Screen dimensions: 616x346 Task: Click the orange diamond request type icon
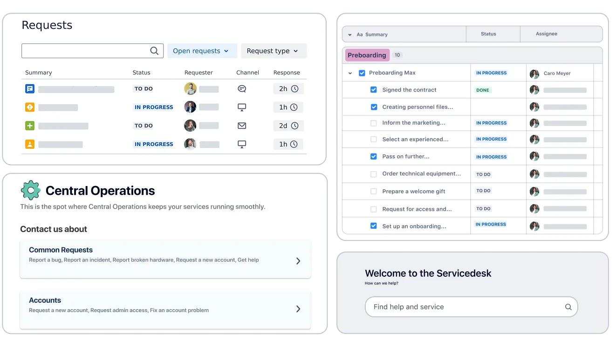pyautogui.click(x=30, y=107)
